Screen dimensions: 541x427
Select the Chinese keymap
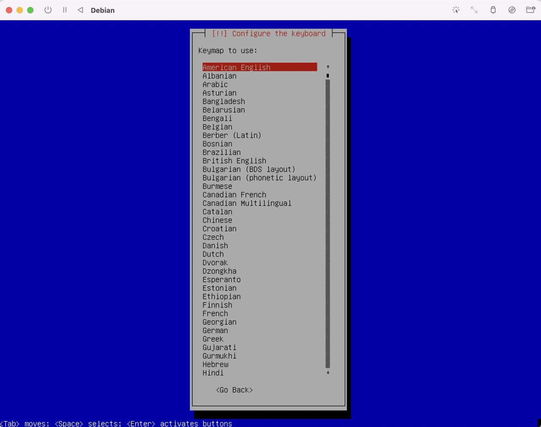(x=217, y=220)
